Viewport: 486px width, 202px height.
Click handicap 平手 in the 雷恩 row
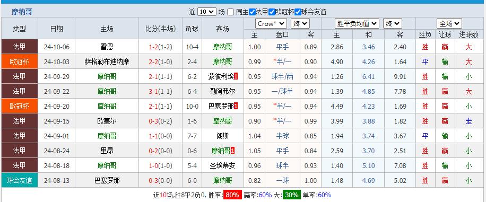282,47
